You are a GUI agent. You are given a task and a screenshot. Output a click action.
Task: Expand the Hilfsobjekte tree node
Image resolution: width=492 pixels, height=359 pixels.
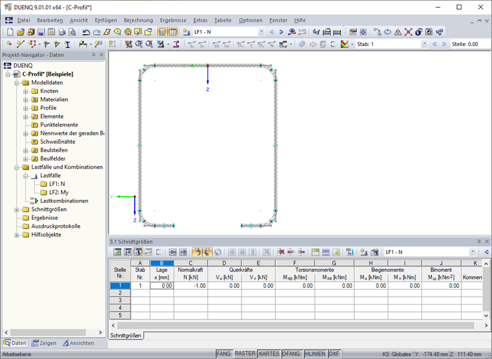point(17,235)
